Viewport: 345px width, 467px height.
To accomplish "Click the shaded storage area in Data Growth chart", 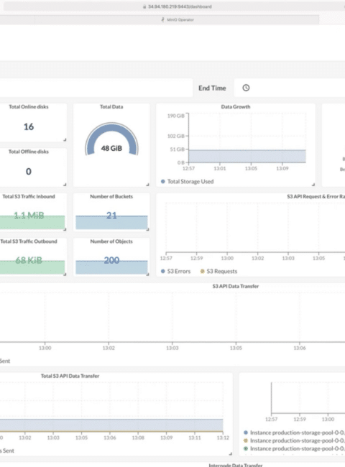I will (247, 156).
